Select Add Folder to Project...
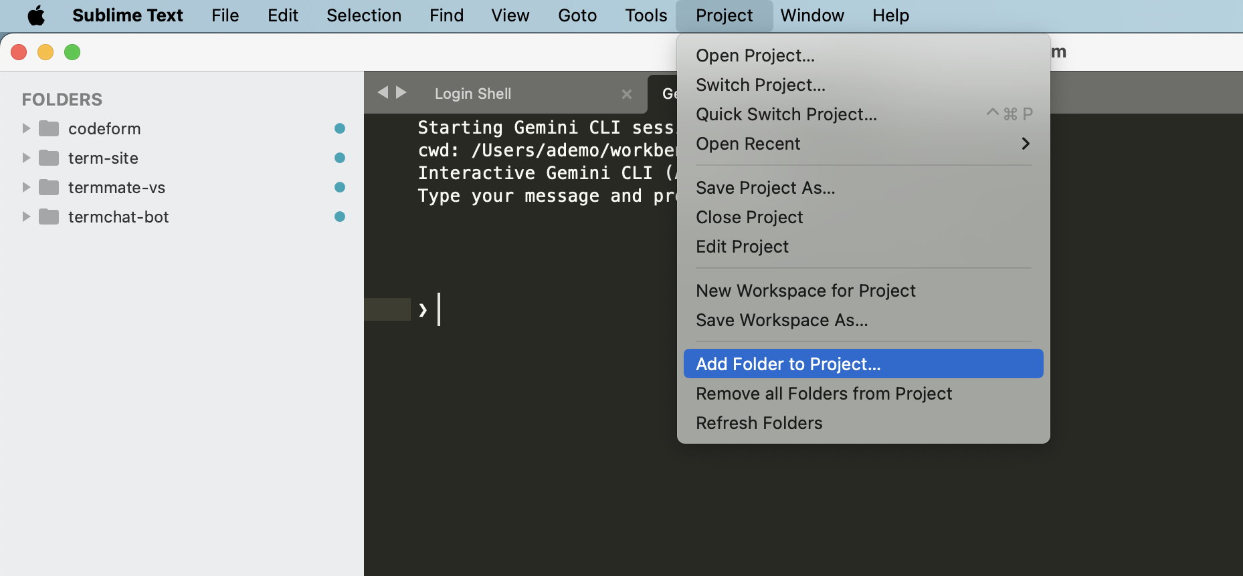Viewport: 1243px width, 576px height. [863, 364]
